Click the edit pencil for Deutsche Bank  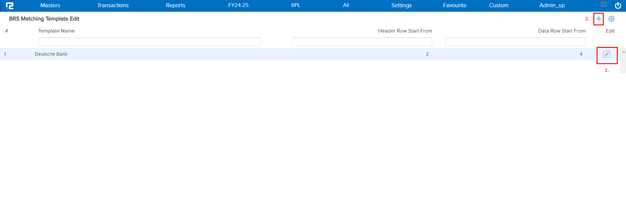[606, 54]
